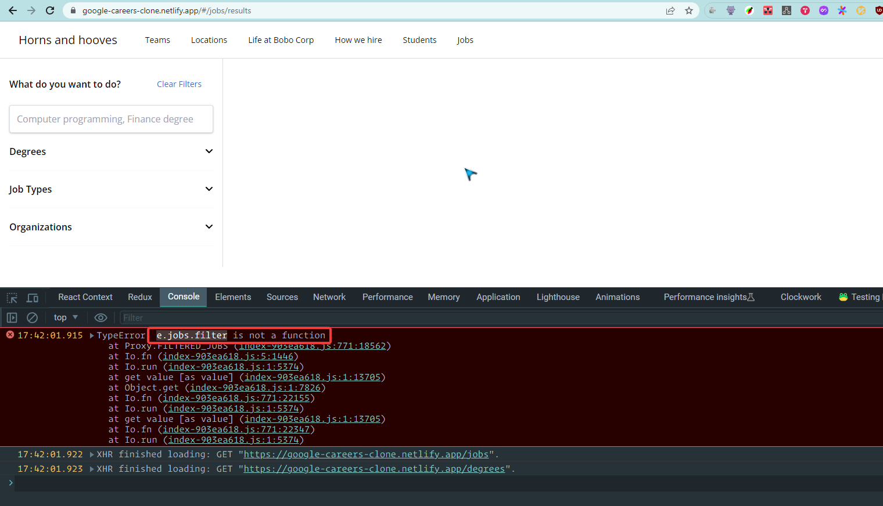Expand the Job Types filter section
This screenshot has width=883, height=506.
coord(111,189)
